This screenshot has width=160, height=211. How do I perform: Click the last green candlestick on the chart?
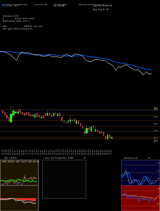point(112,138)
